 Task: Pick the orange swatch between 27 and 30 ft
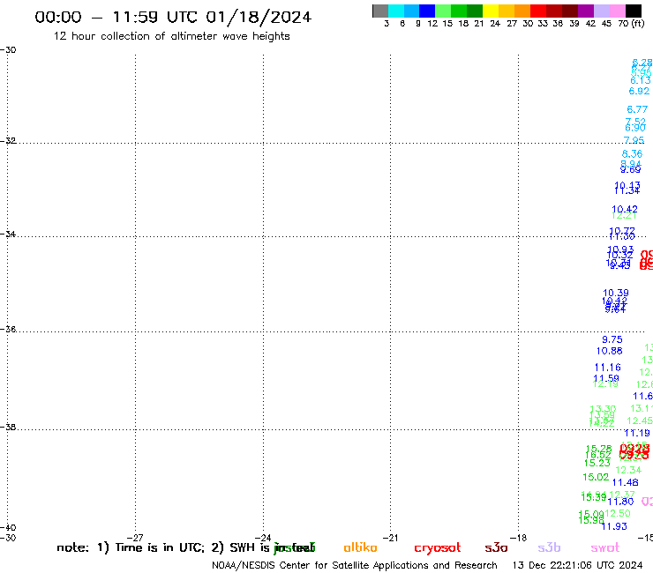[x=522, y=11]
